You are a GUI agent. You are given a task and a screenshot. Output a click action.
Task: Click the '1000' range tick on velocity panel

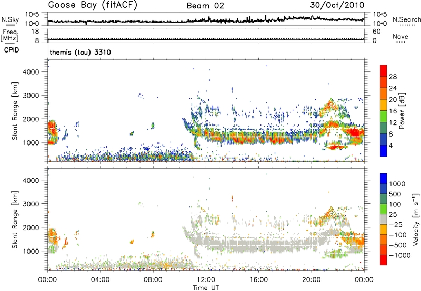pos(31,251)
